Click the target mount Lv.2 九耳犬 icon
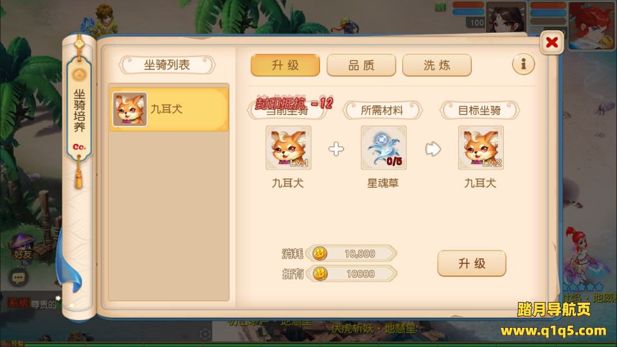 pyautogui.click(x=481, y=148)
